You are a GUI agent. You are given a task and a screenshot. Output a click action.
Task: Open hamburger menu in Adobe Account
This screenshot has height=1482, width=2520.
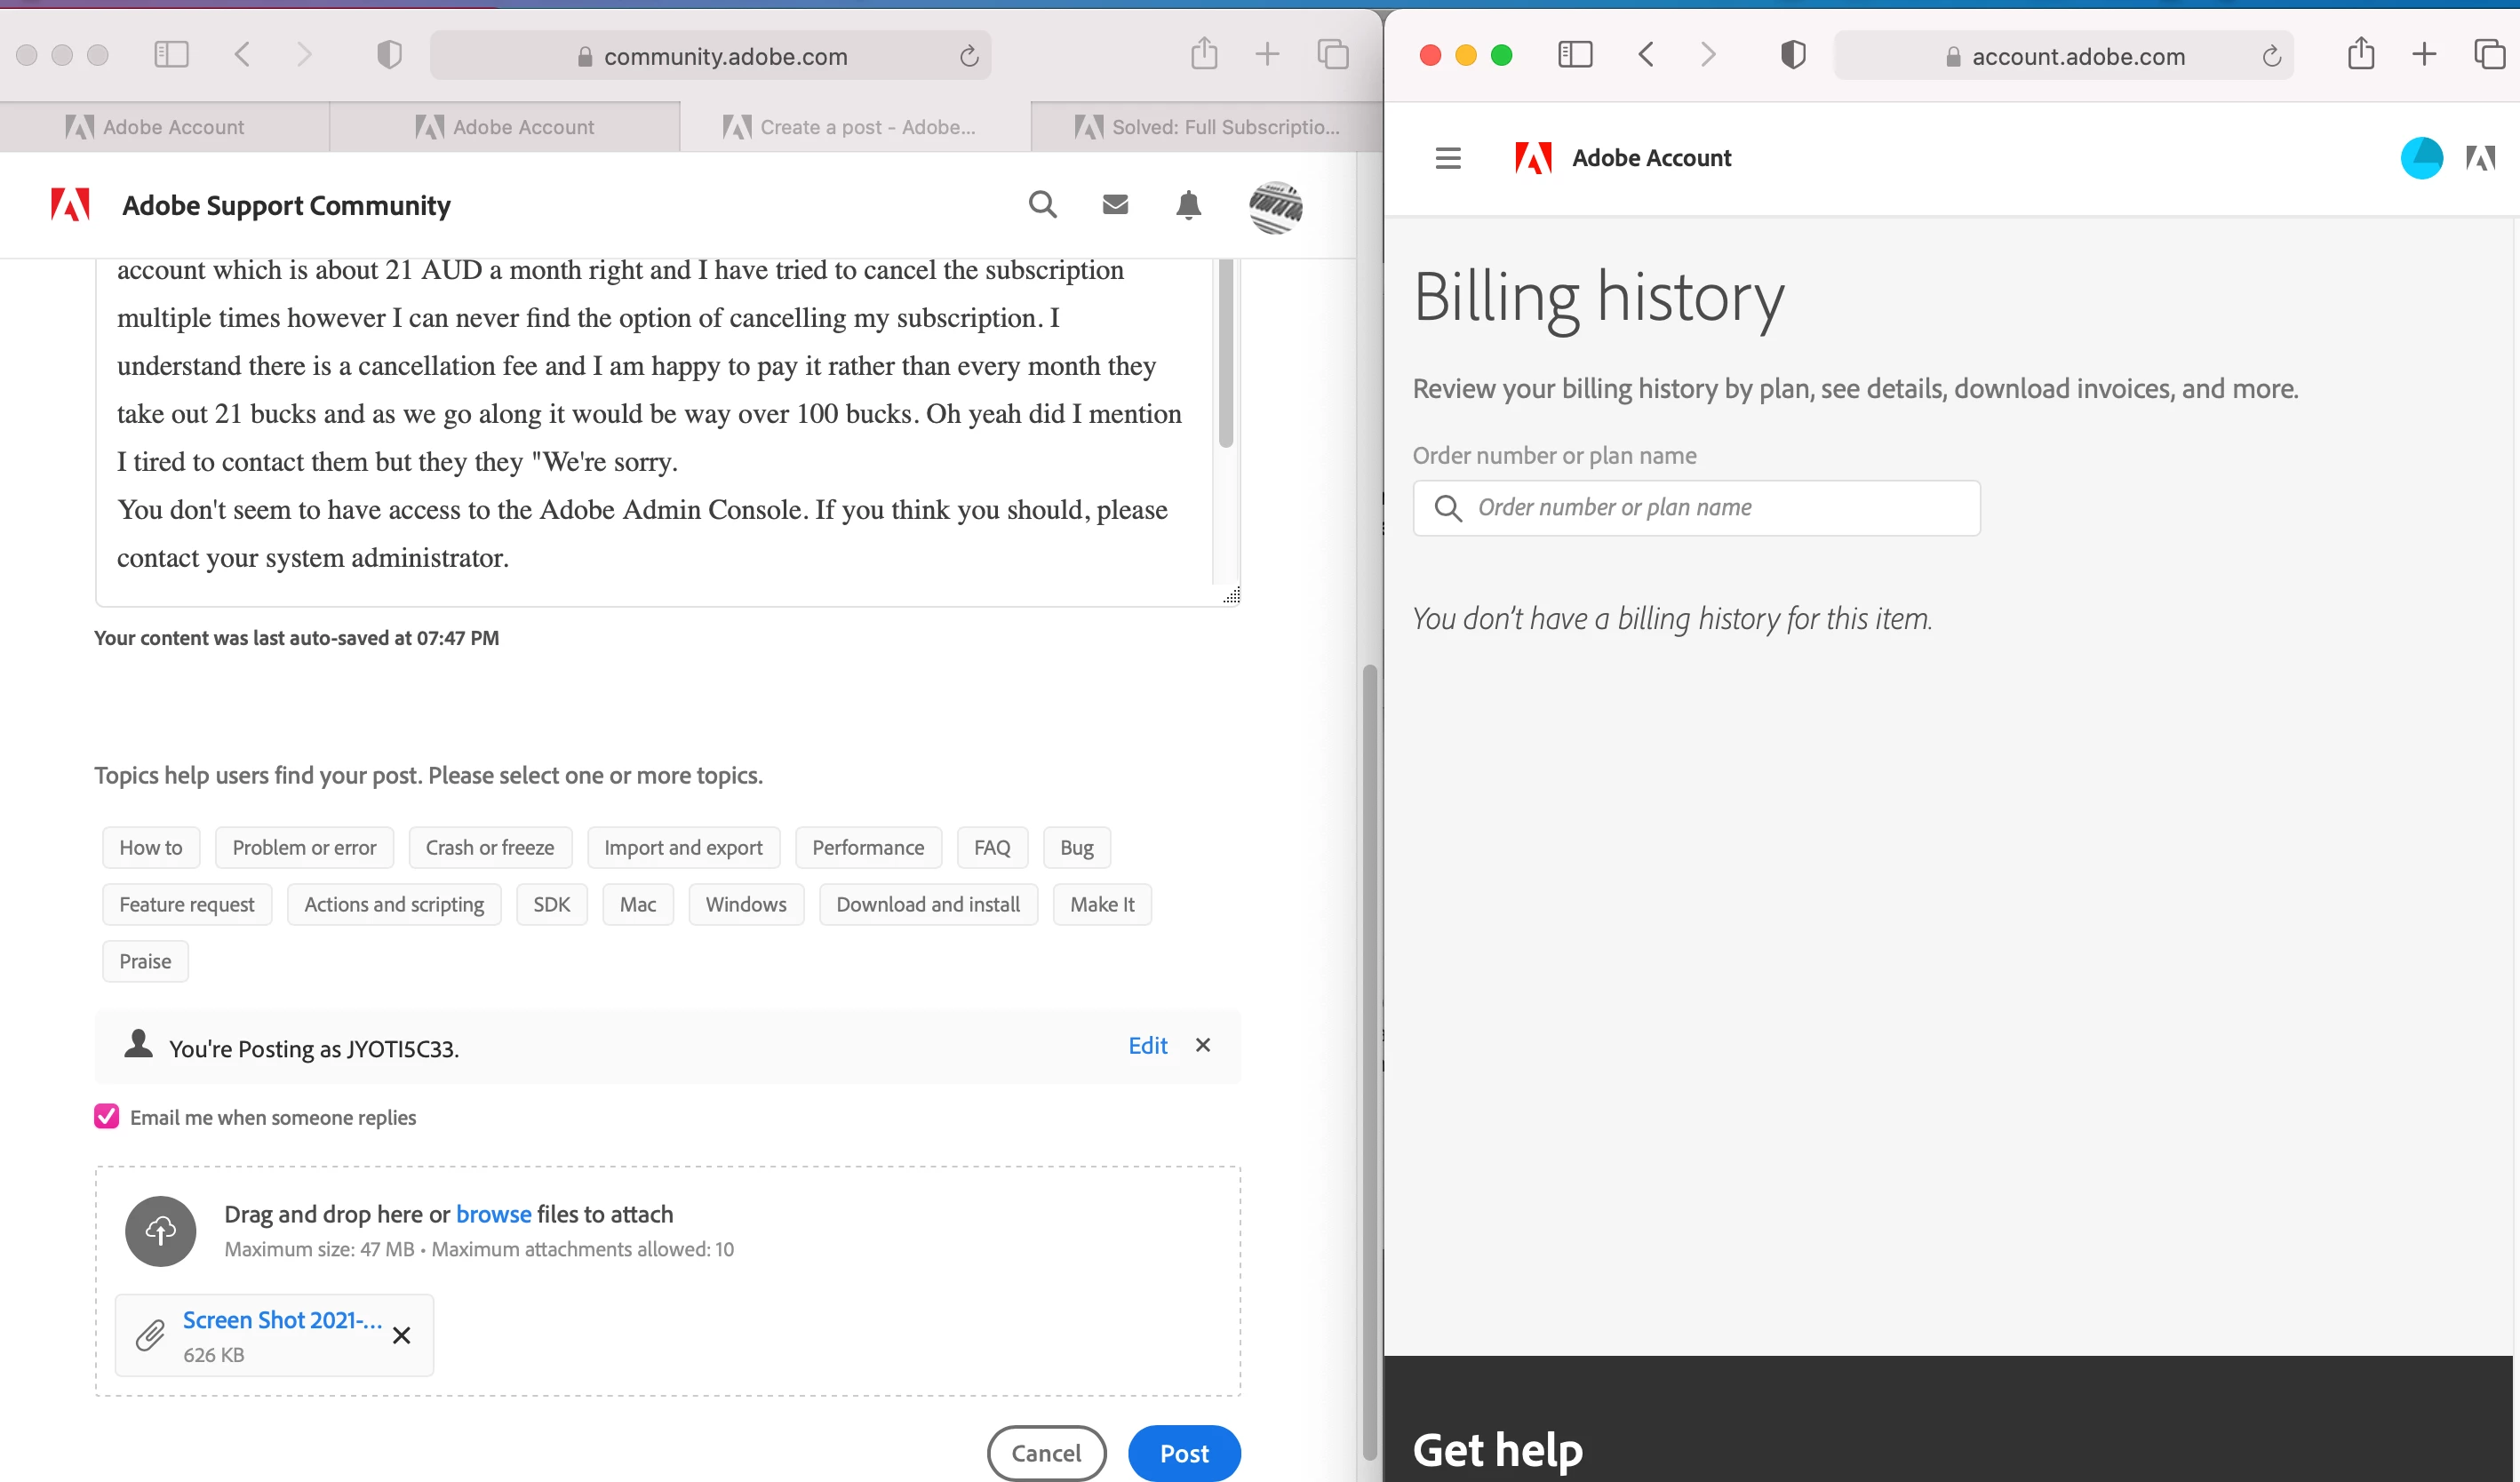pos(1447,158)
